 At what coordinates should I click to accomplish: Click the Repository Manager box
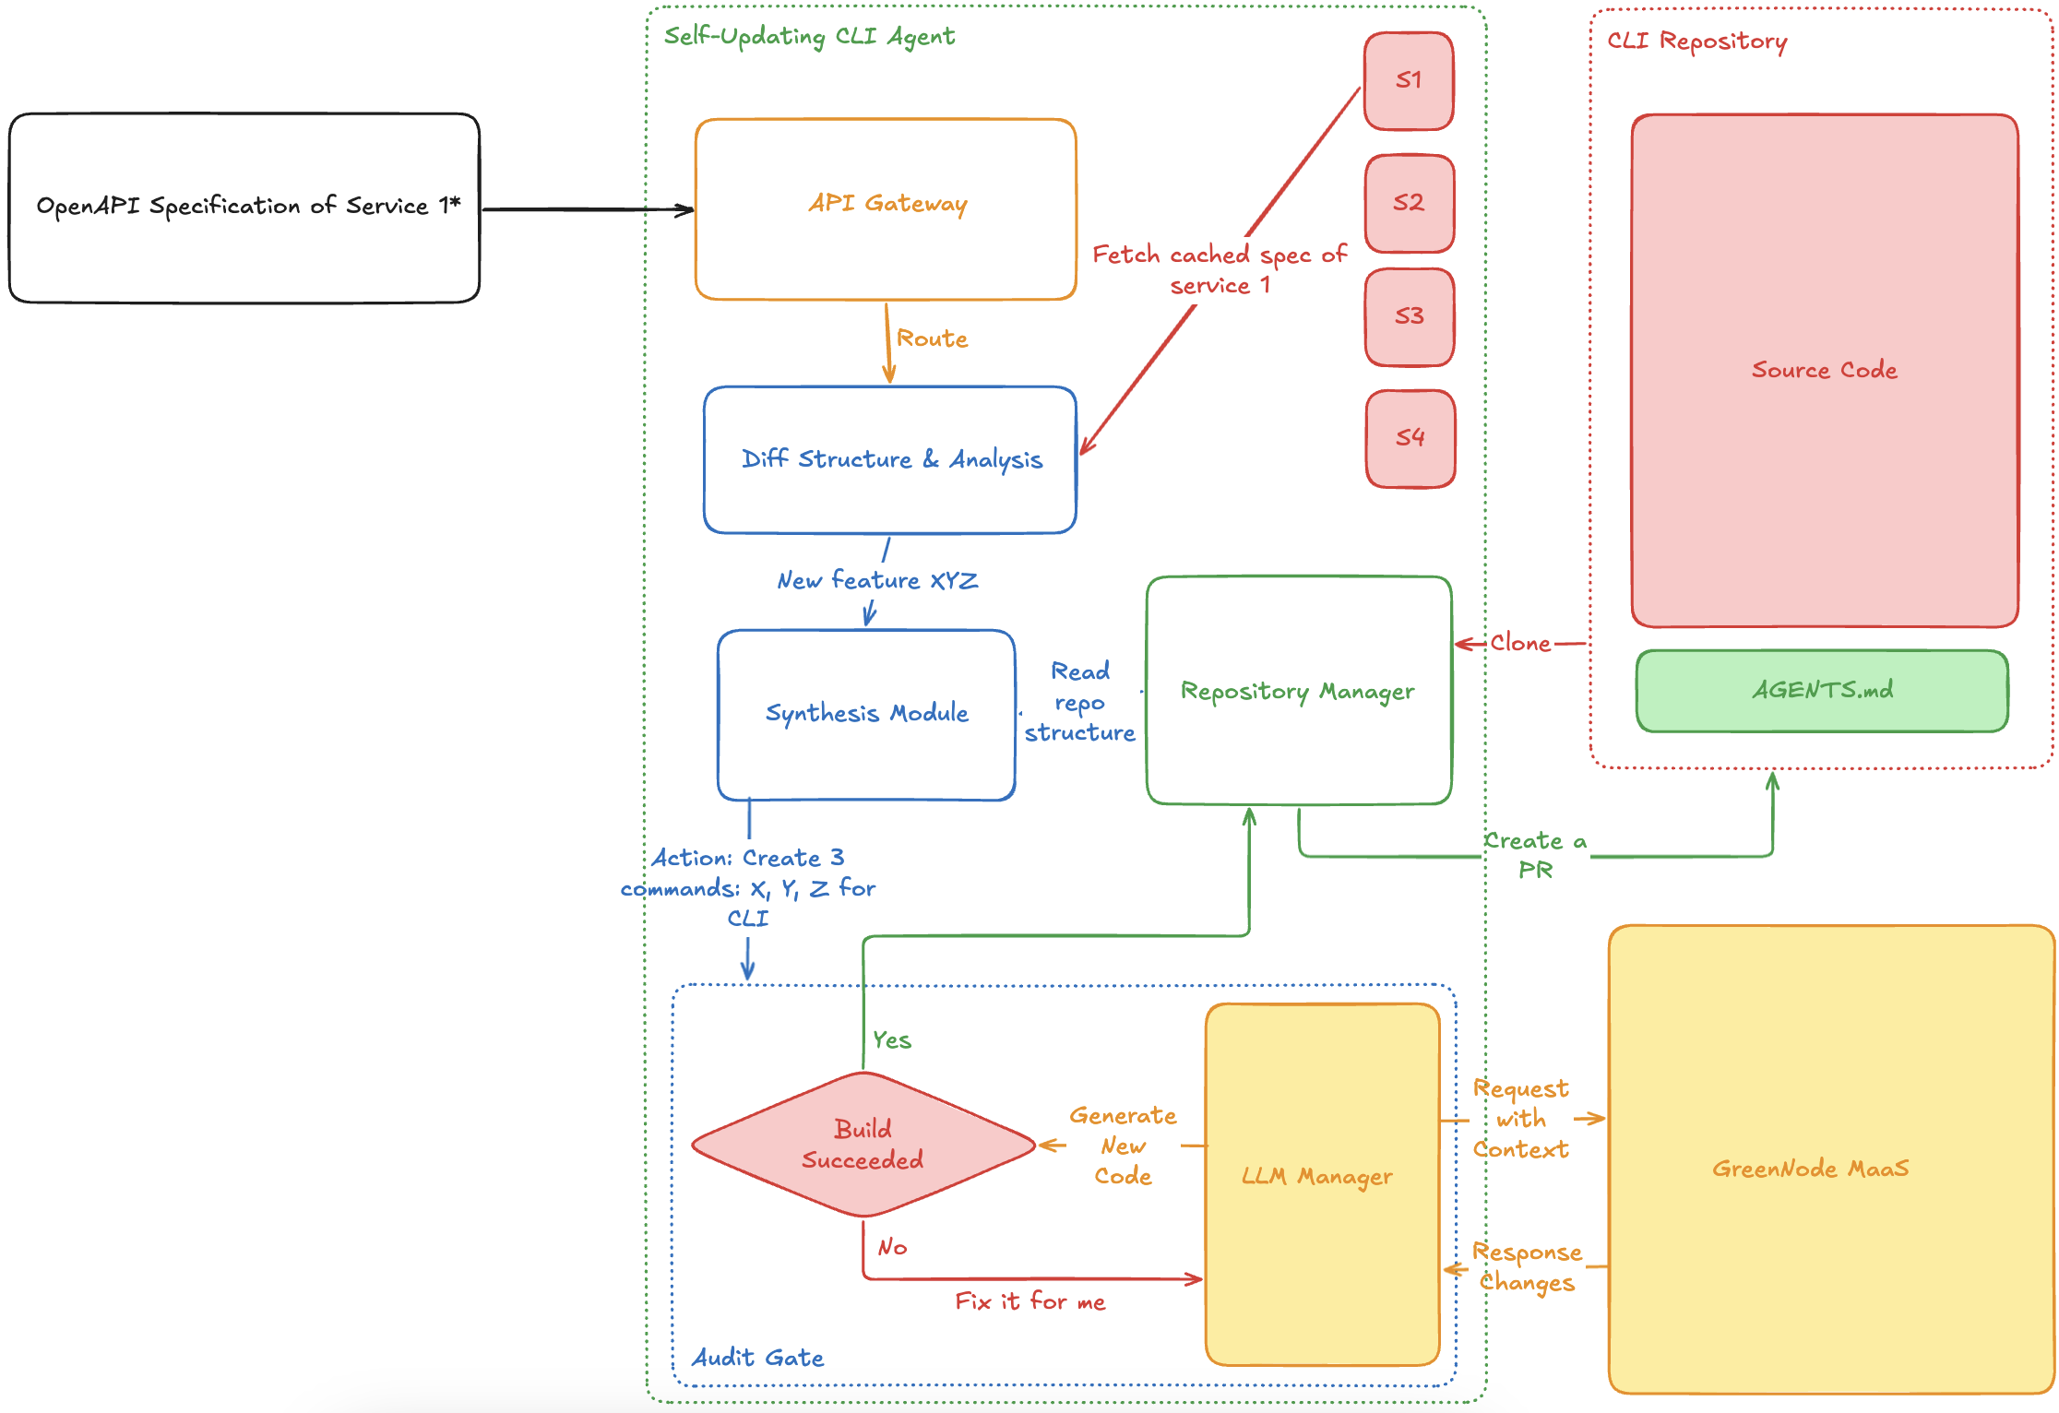pyautogui.click(x=1299, y=690)
